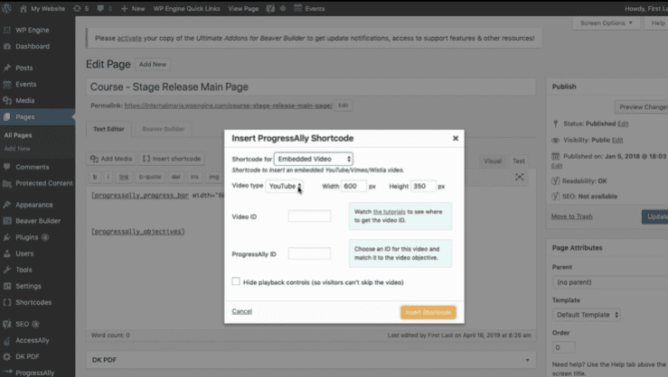Image resolution: width=668 pixels, height=377 pixels.
Task: Open the Shortcode for Embedded Video dropdown
Action: tap(314, 159)
